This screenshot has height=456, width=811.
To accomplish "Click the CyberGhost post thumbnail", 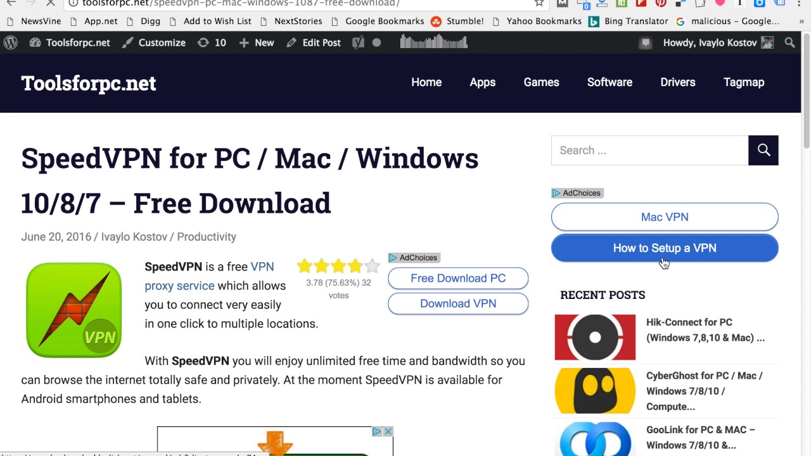I will (x=595, y=391).
